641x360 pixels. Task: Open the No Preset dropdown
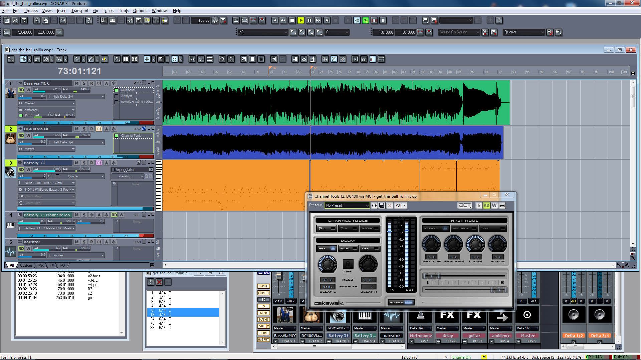(347, 205)
